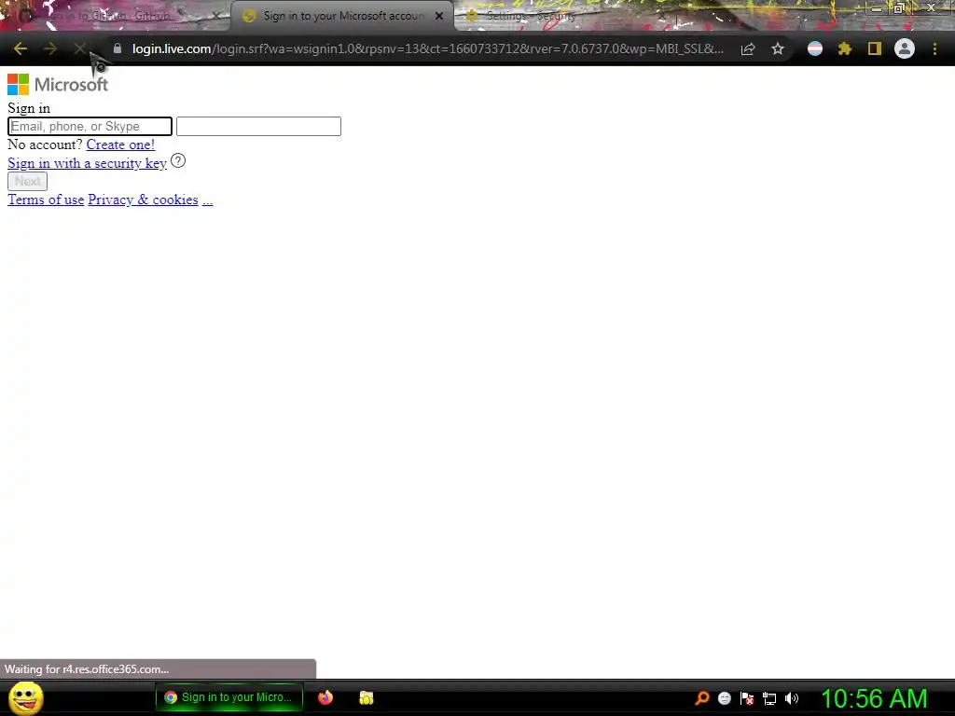Screen dimensions: 955x716
Task: Open the Privacy & cookies link
Action: 143,200
